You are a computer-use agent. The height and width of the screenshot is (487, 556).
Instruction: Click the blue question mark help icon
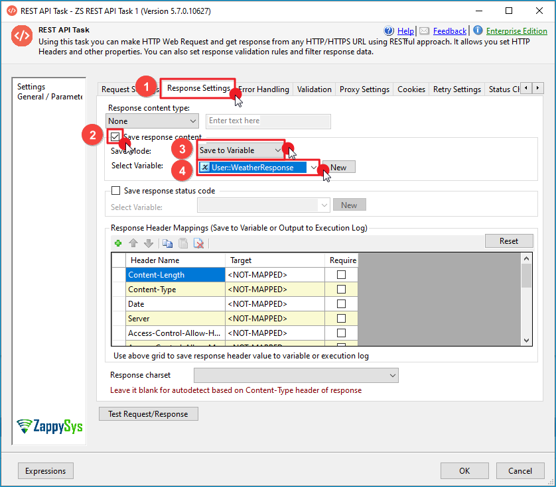[389, 30]
